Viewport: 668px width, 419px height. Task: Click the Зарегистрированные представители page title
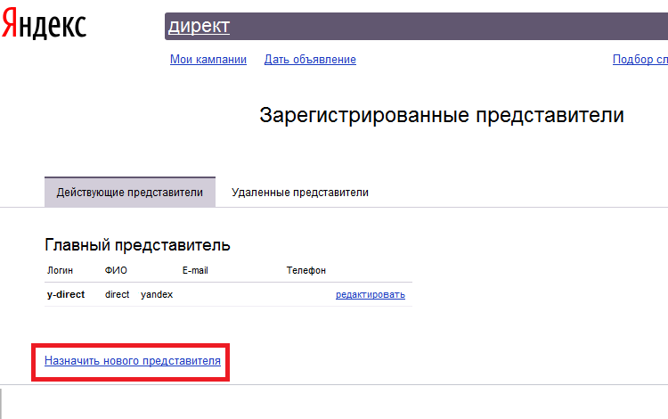[x=442, y=116]
